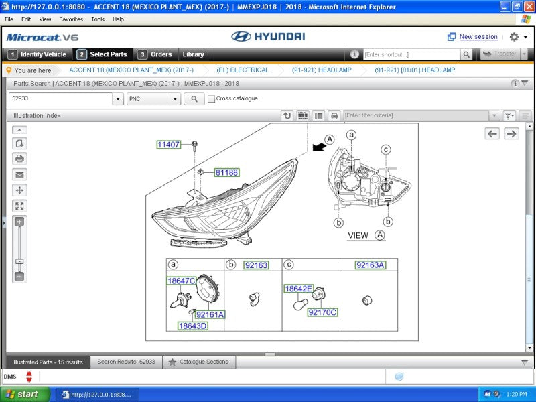Click the Enter shortcut input field
The image size is (536, 402).
410,54
